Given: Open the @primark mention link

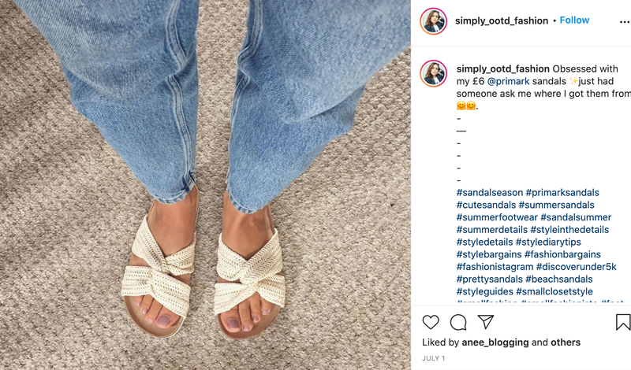Looking at the screenshot, I should pos(508,81).
